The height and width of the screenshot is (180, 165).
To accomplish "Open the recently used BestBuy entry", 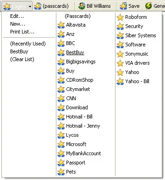I will pyautogui.click(x=19, y=51).
